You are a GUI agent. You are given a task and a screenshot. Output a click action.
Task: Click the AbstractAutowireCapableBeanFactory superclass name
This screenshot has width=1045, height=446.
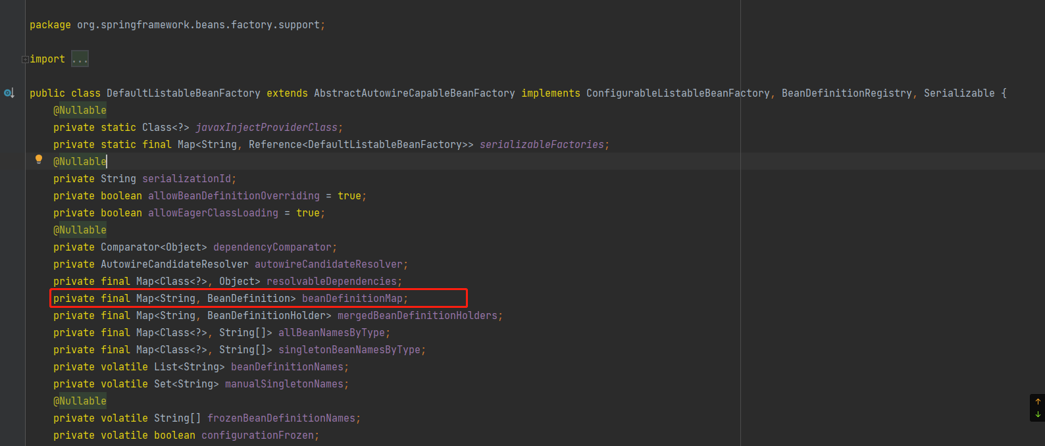pyautogui.click(x=415, y=93)
